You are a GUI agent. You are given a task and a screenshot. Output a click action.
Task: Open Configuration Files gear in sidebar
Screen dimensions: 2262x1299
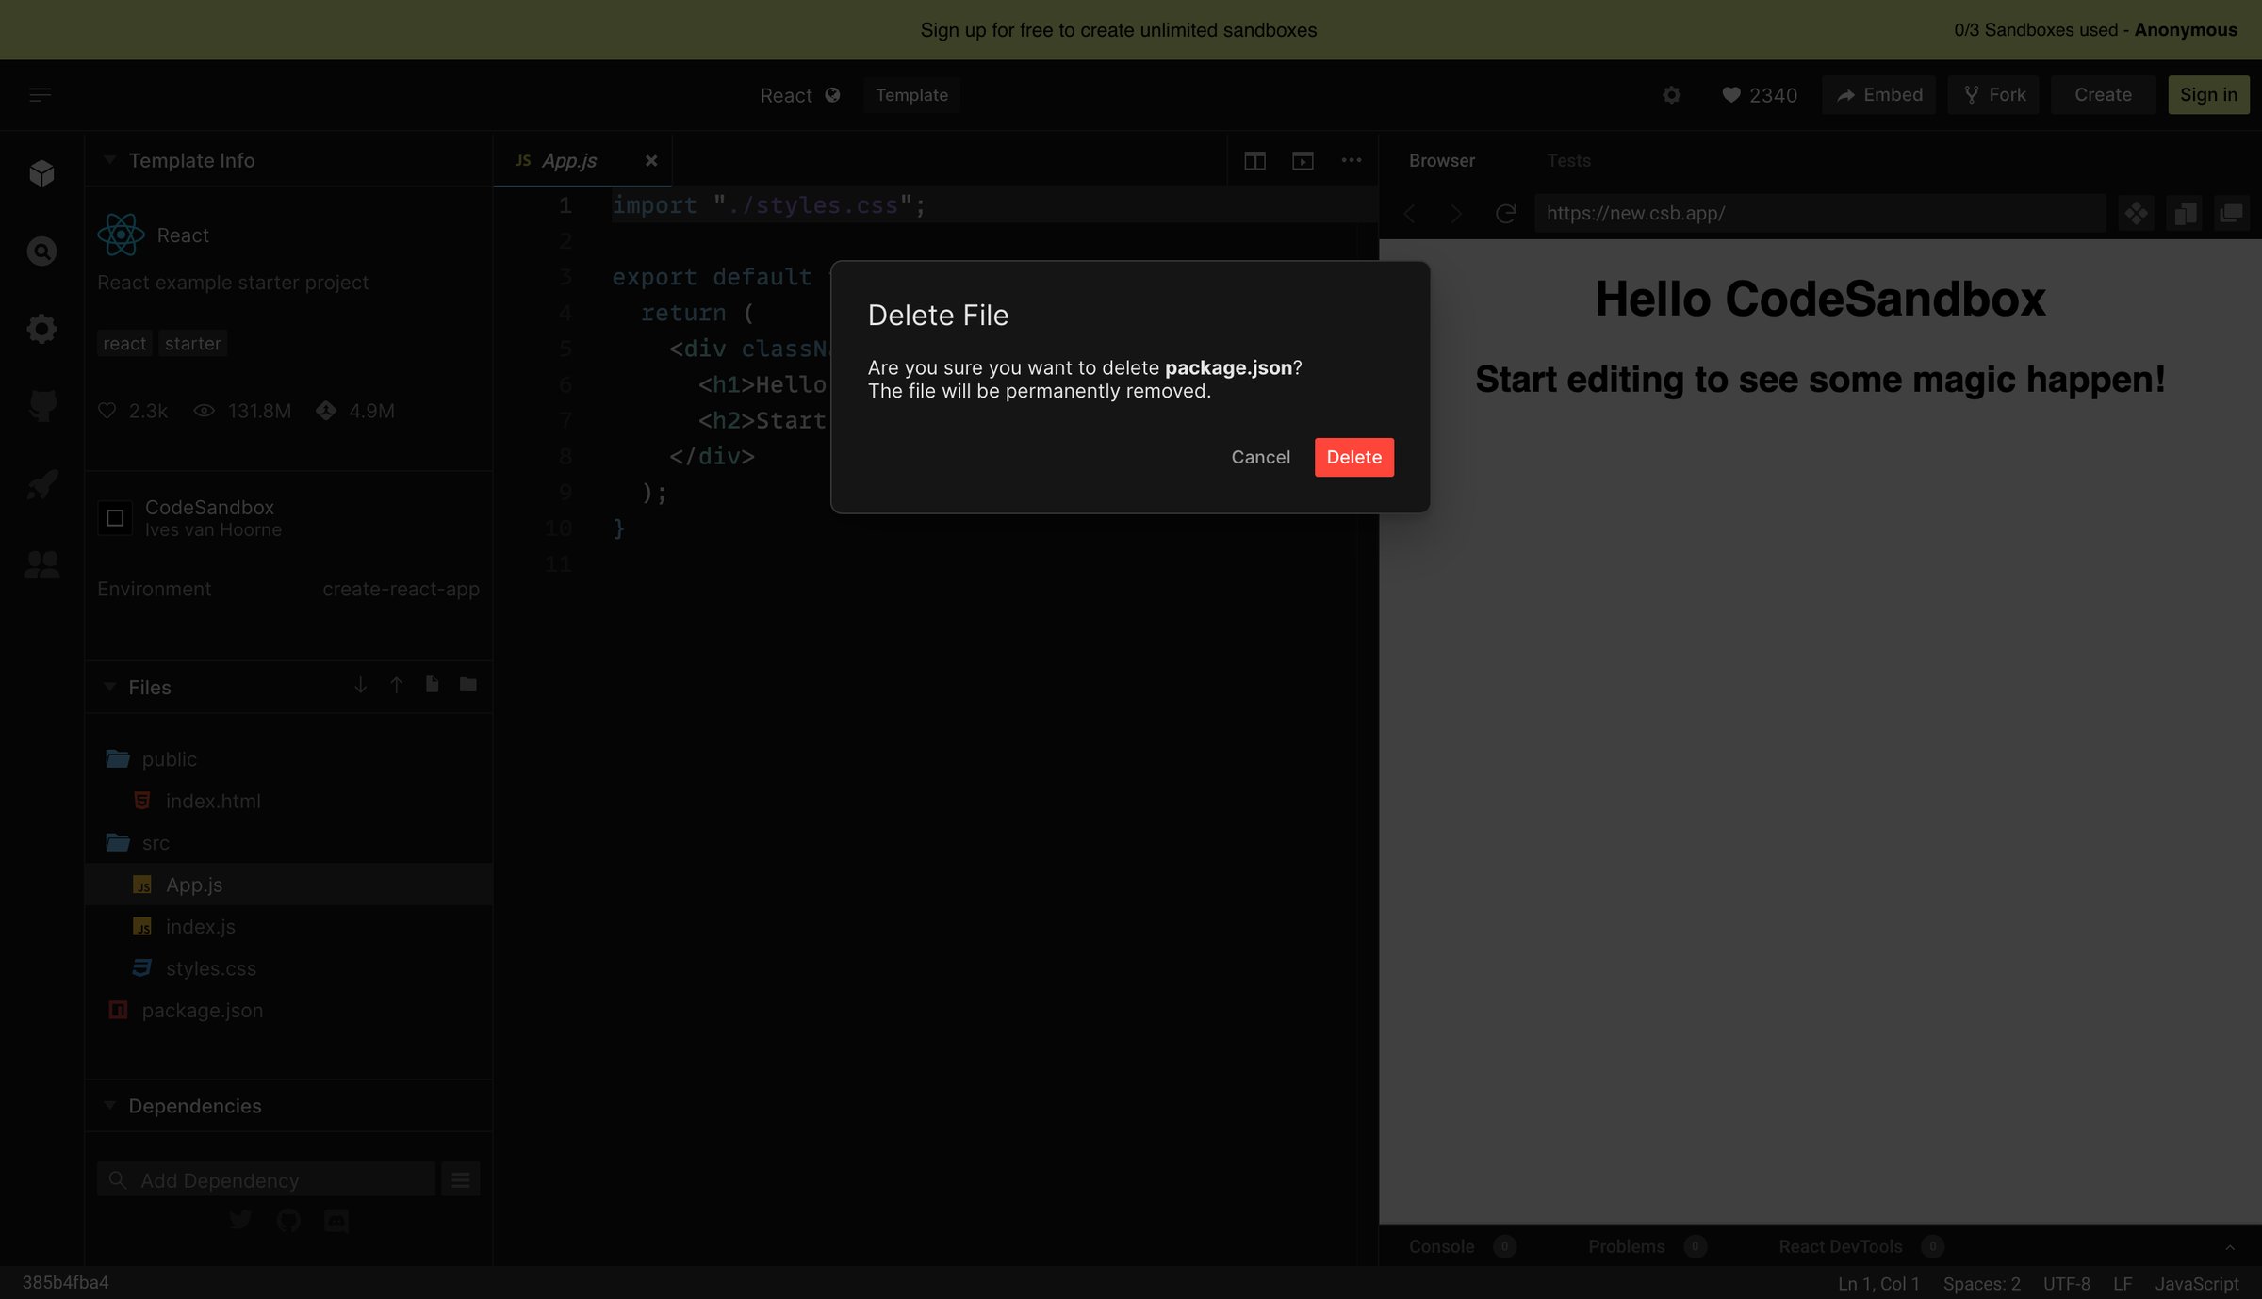pyautogui.click(x=41, y=329)
